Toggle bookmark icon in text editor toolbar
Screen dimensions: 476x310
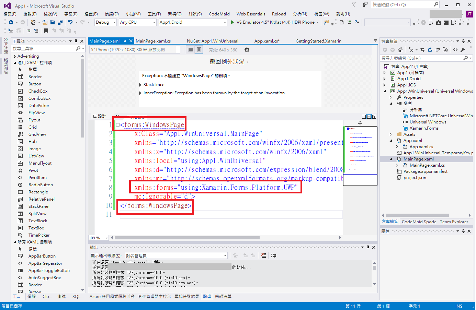pos(46,31)
